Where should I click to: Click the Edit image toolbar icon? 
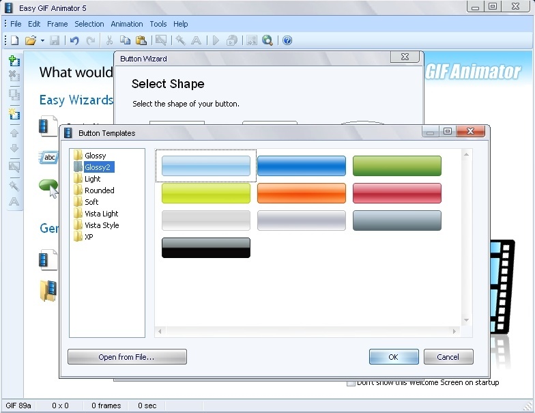click(161, 40)
